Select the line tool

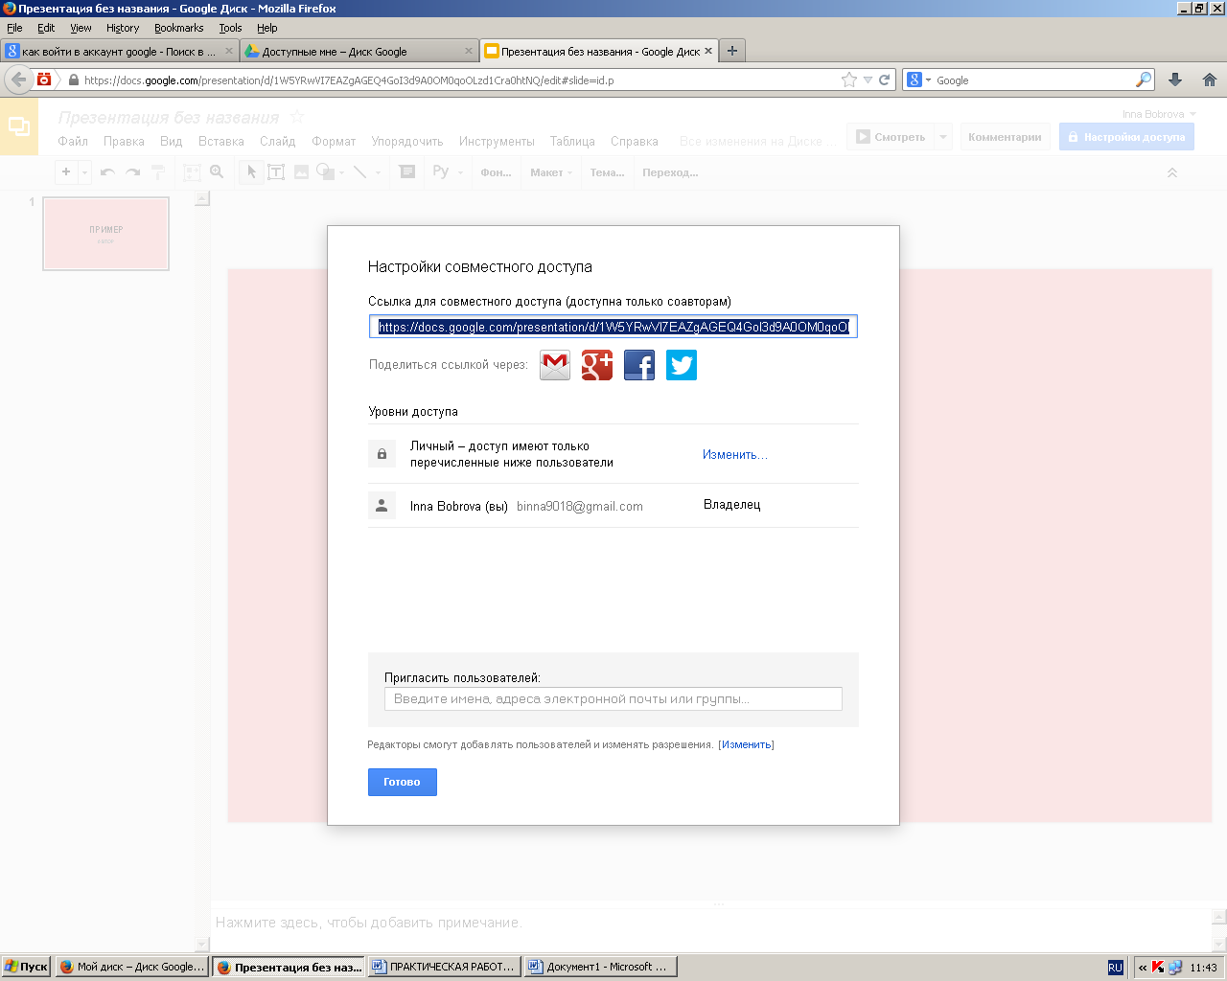(360, 172)
